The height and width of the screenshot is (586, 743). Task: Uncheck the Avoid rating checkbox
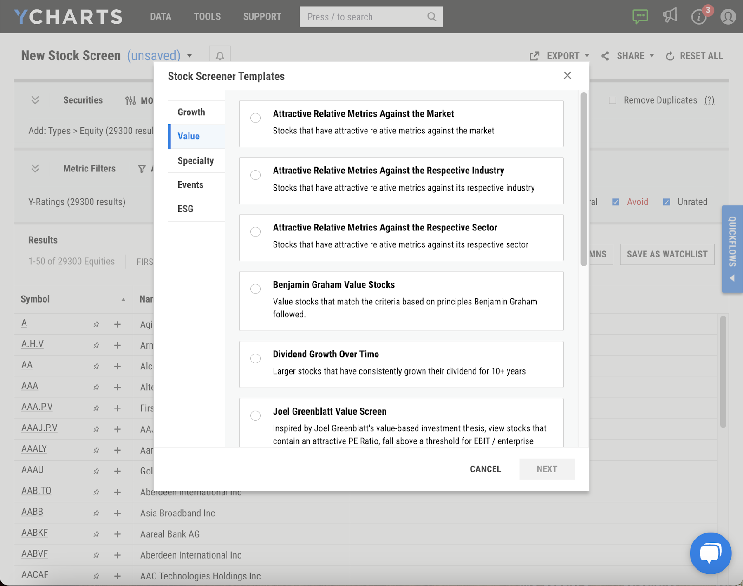(x=615, y=202)
